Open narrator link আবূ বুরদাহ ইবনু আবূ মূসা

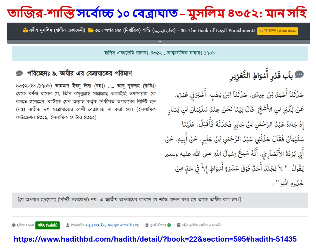coord(112,225)
